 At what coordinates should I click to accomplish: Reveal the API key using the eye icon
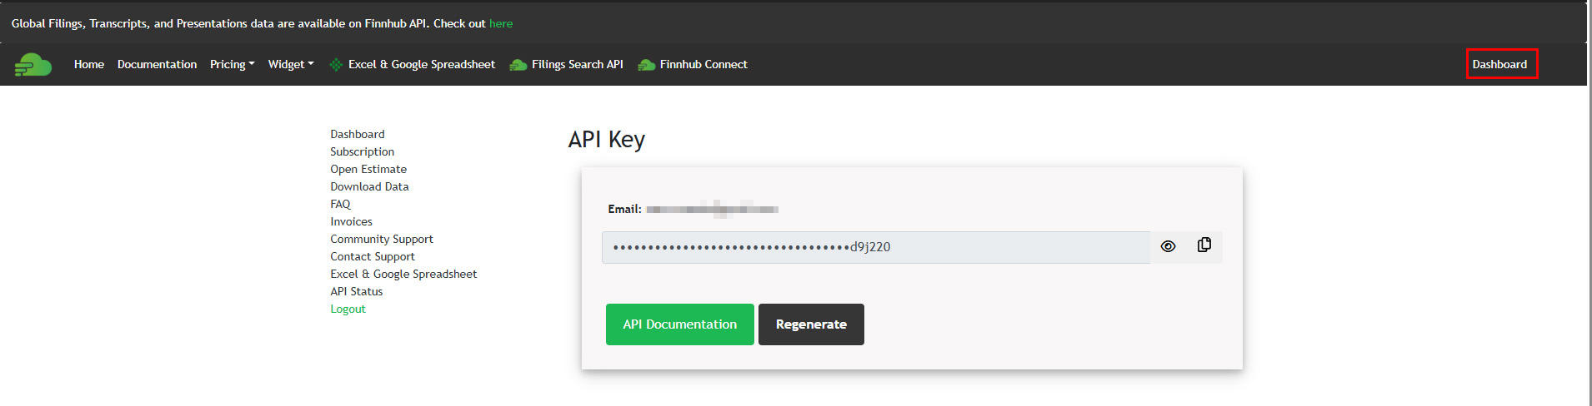(1168, 246)
